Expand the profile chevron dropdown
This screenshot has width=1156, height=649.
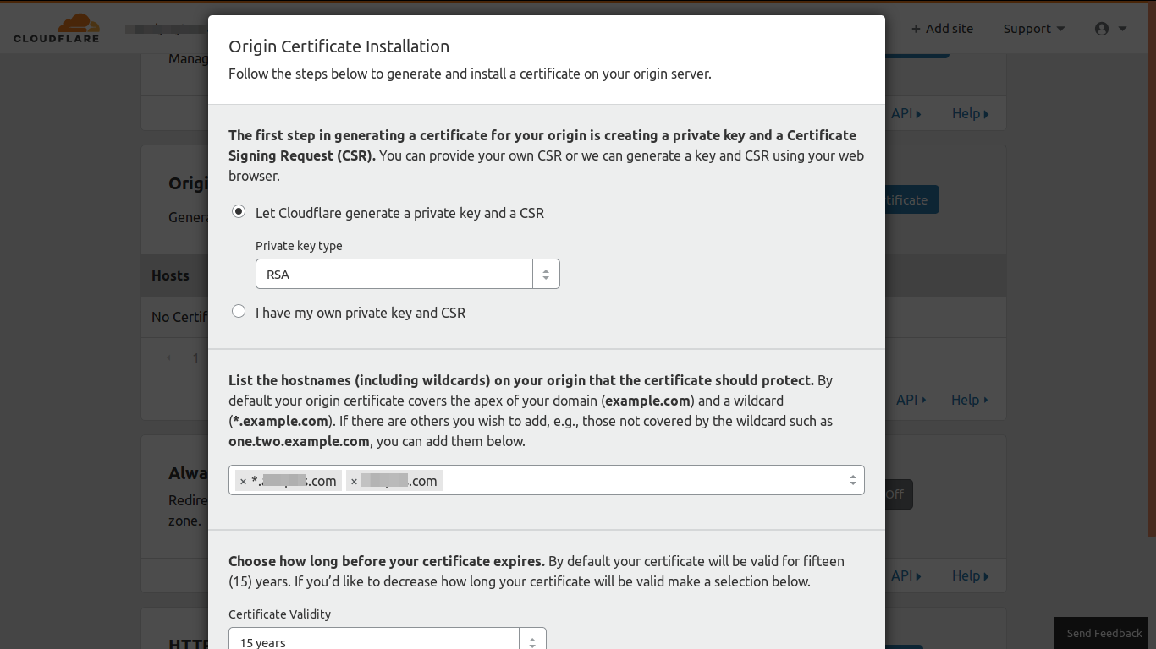pyautogui.click(x=1123, y=28)
